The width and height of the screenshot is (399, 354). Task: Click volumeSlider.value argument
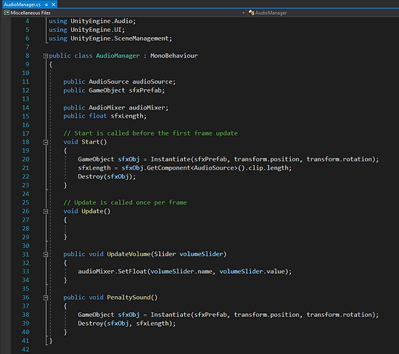(x=252, y=272)
